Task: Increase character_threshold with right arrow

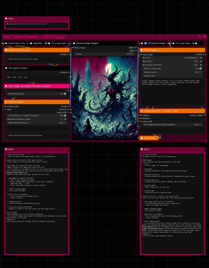Action: point(201,65)
